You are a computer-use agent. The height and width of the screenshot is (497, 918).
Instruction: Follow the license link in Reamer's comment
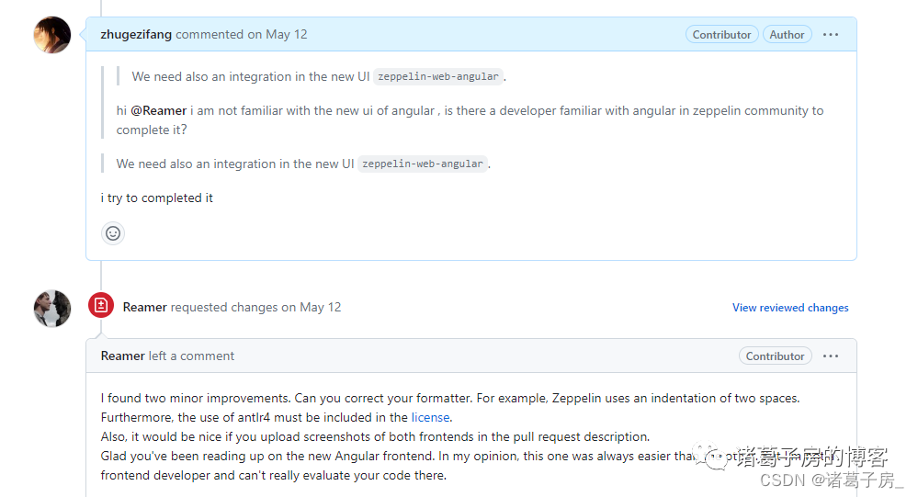tap(430, 417)
